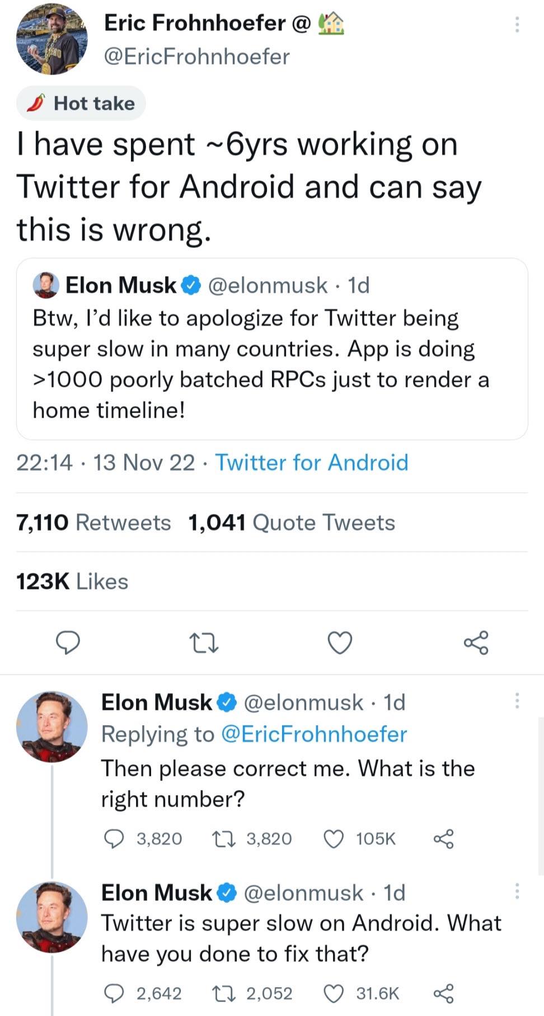Open more options on "Then please correct me" reply
The image size is (544, 1016).
click(x=517, y=700)
